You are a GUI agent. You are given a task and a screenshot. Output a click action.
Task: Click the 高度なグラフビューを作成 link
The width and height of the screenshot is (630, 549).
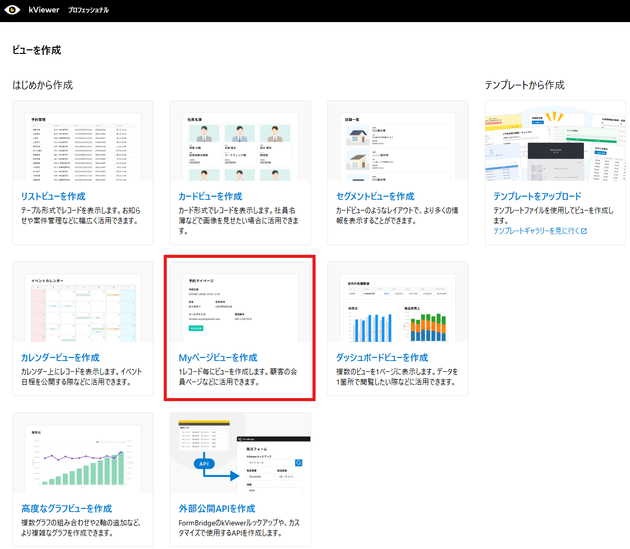click(66, 508)
